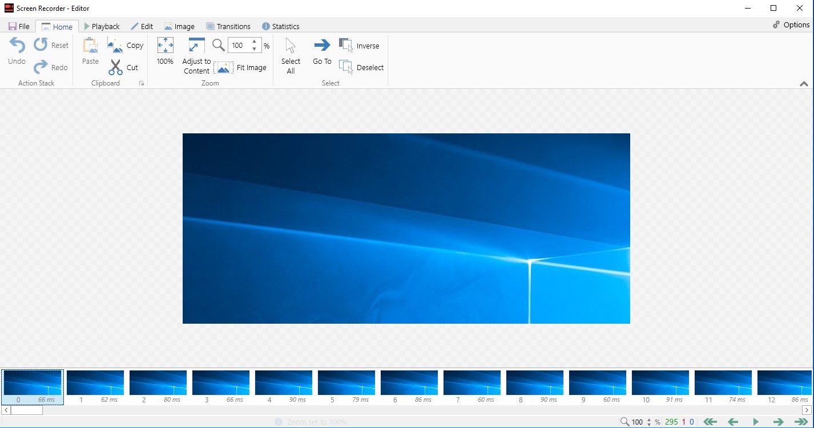The width and height of the screenshot is (814, 428).
Task: Click the Reset action icon
Action: click(41, 44)
